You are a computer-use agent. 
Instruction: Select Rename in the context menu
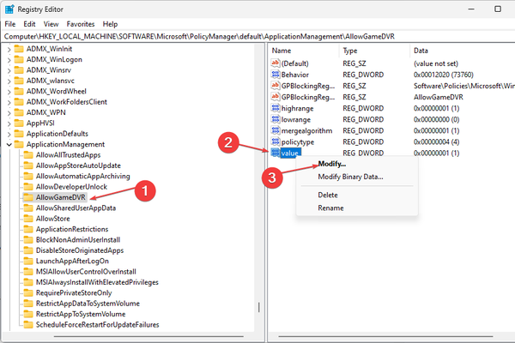pyautogui.click(x=330, y=208)
